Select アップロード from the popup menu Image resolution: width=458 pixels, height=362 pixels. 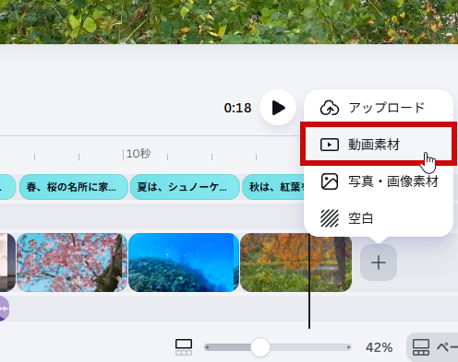coord(379,108)
